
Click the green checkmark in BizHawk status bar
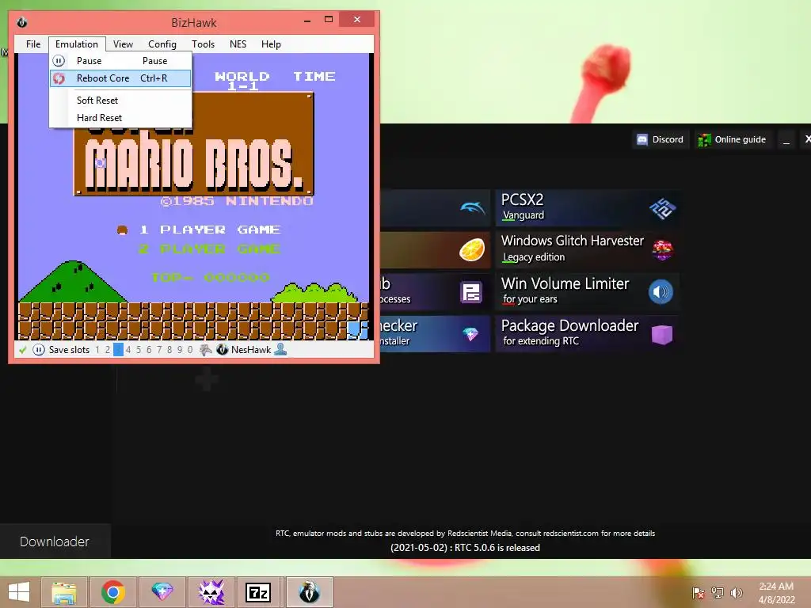23,350
